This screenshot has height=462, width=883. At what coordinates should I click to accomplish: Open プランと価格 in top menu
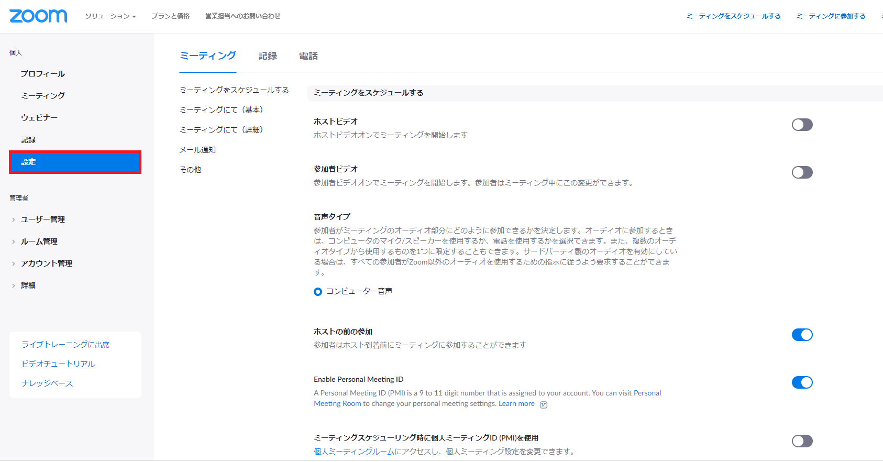pos(171,16)
